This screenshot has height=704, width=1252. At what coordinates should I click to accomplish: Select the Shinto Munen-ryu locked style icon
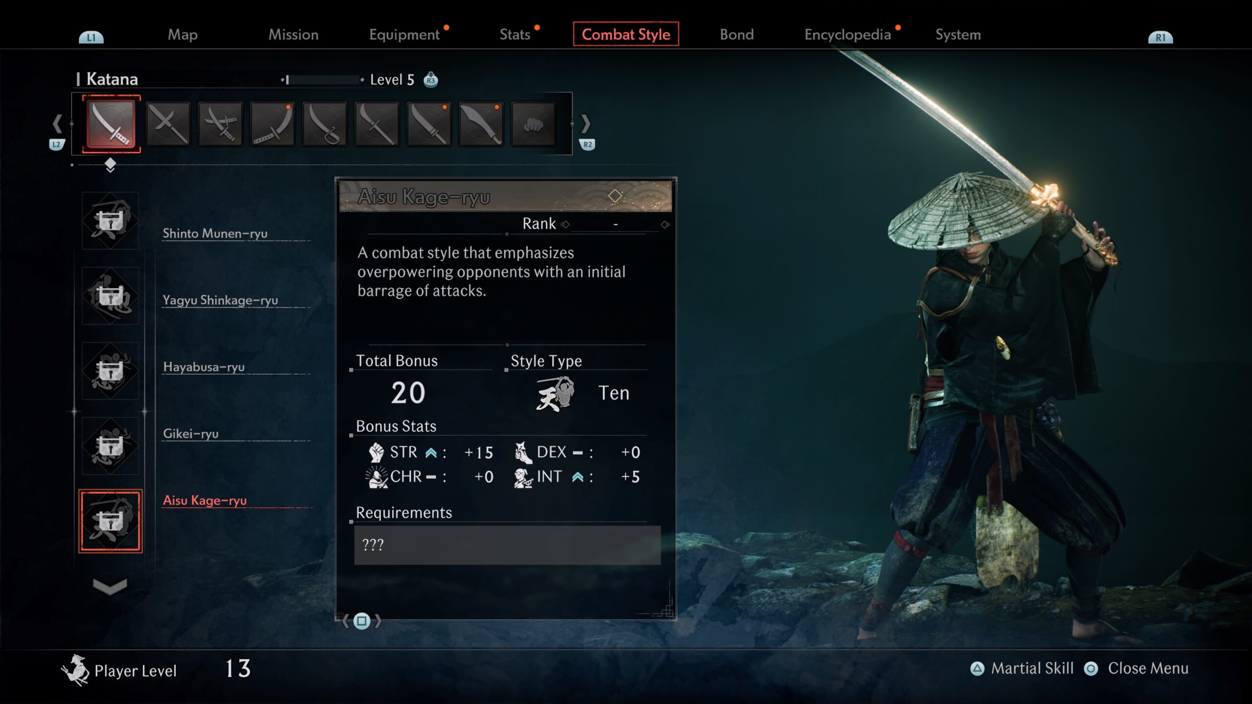(111, 221)
